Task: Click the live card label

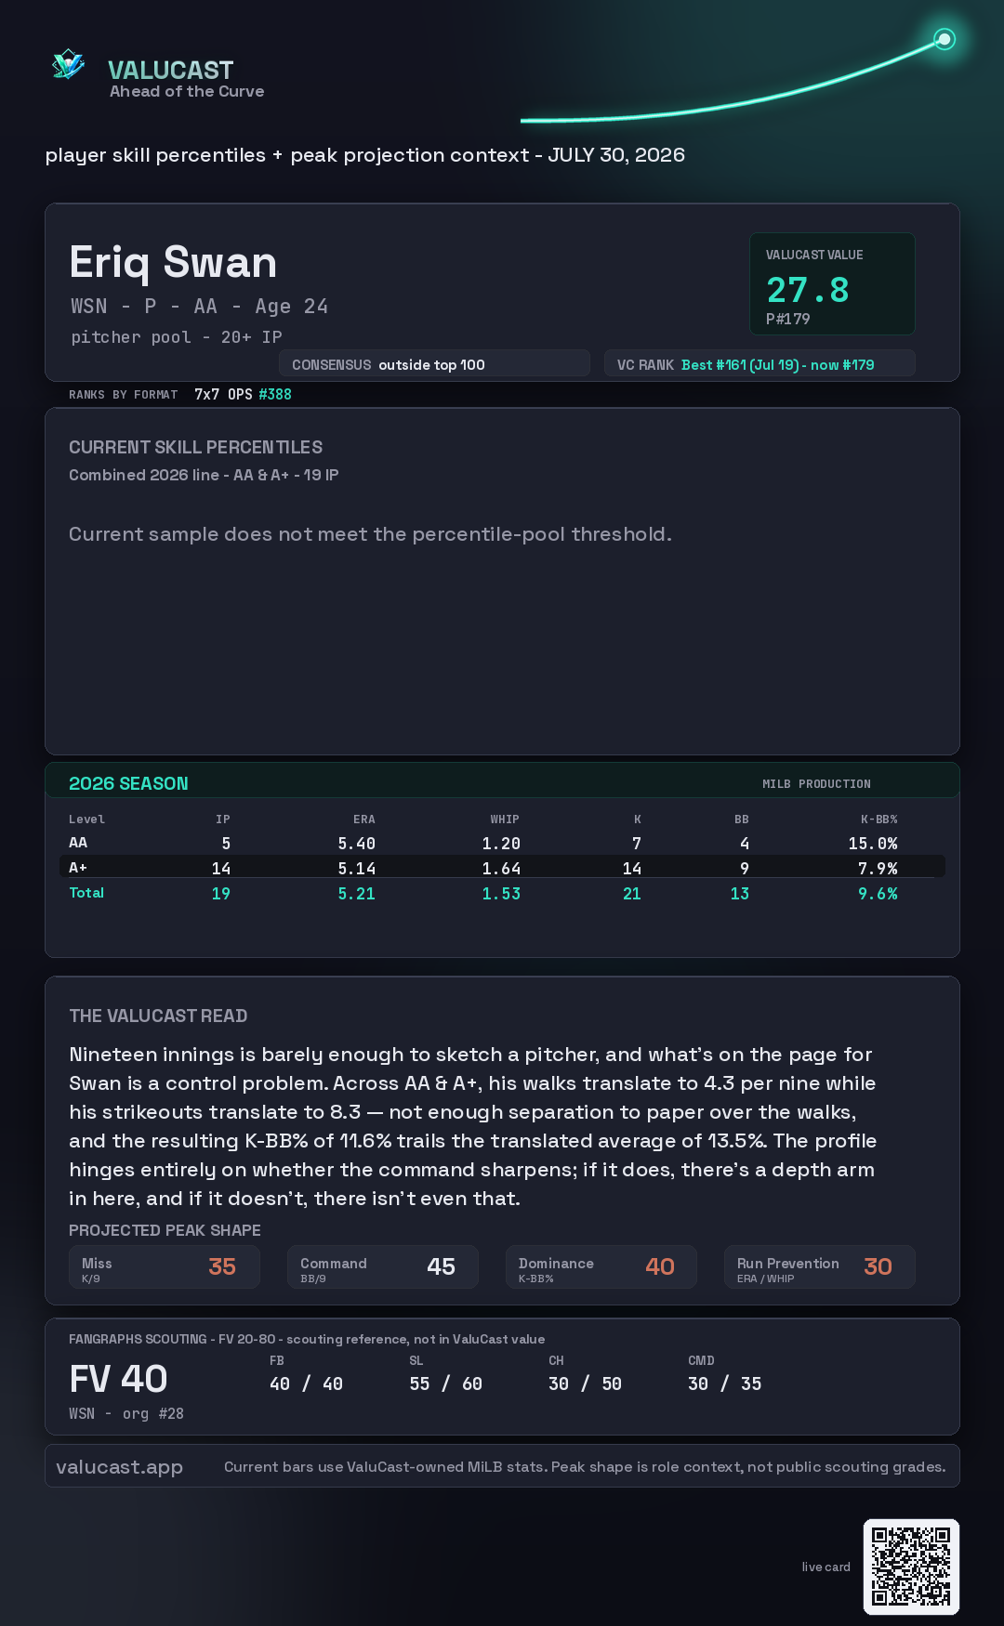Action: pyautogui.click(x=826, y=1567)
